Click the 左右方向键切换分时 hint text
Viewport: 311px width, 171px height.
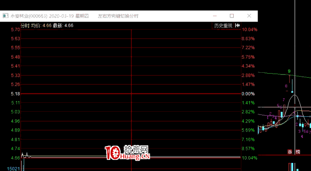point(118,16)
